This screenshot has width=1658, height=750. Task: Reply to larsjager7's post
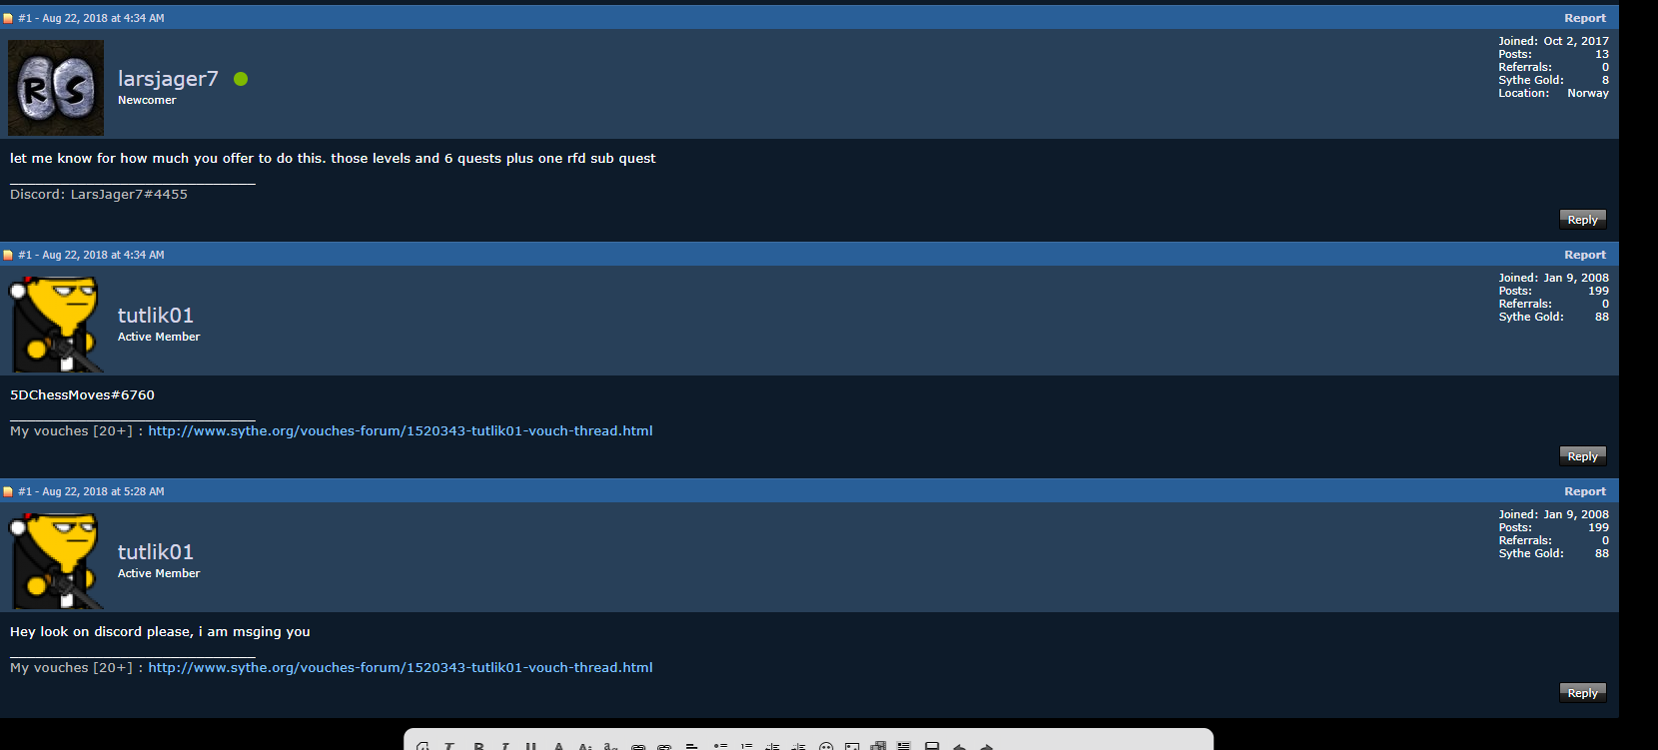coord(1583,219)
